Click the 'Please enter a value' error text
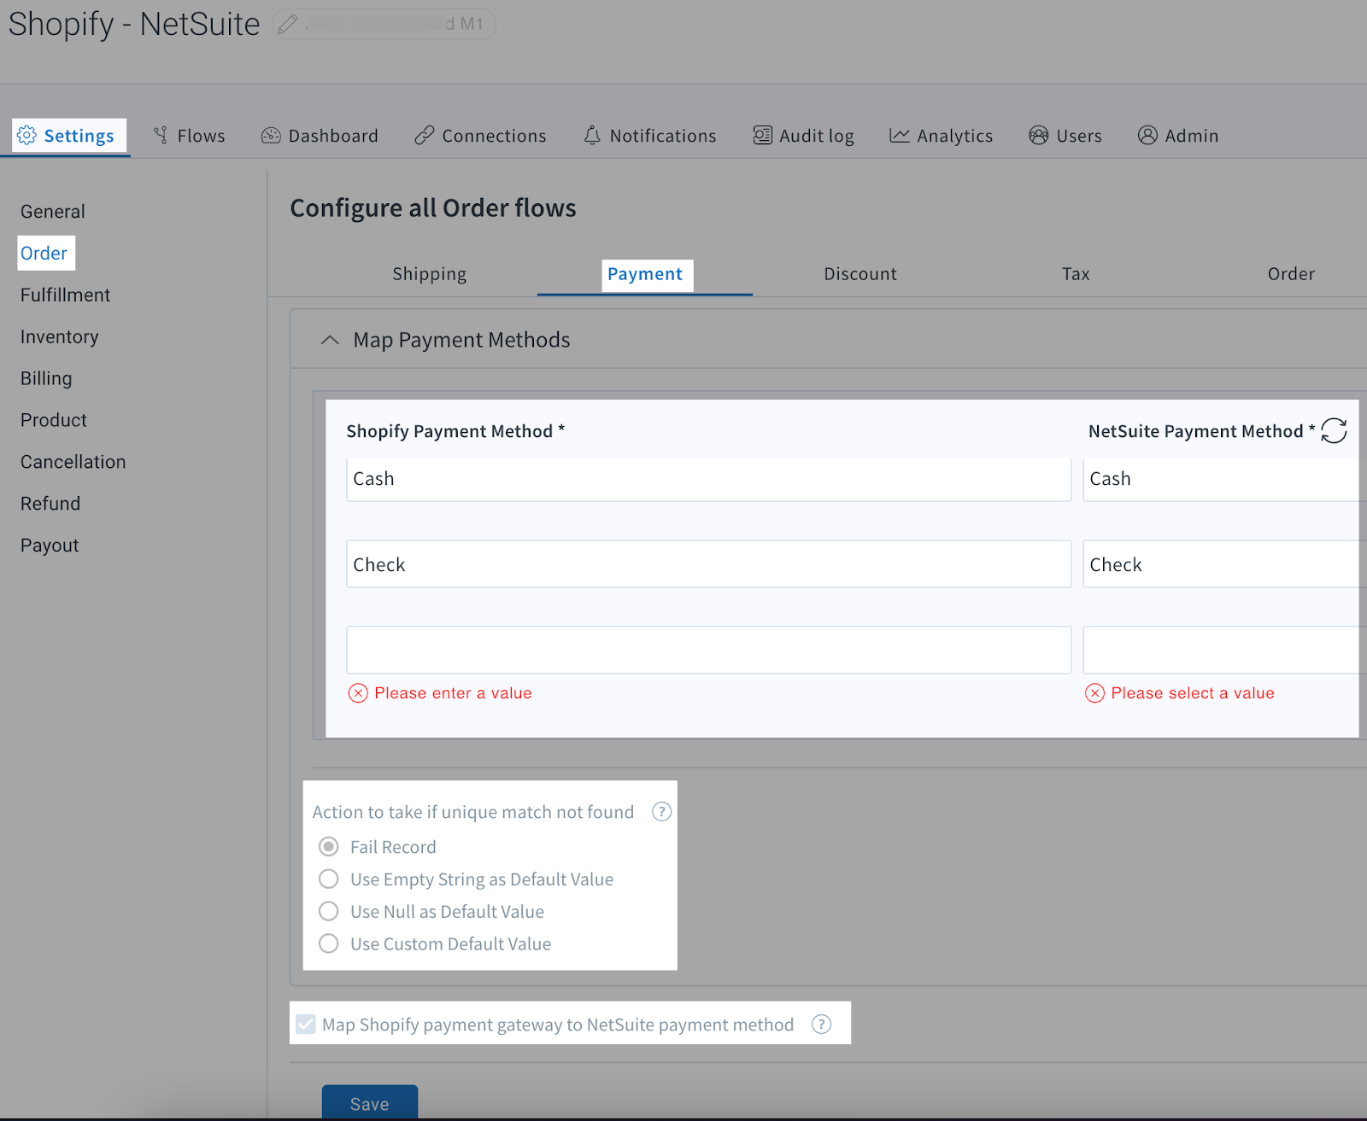 (453, 693)
